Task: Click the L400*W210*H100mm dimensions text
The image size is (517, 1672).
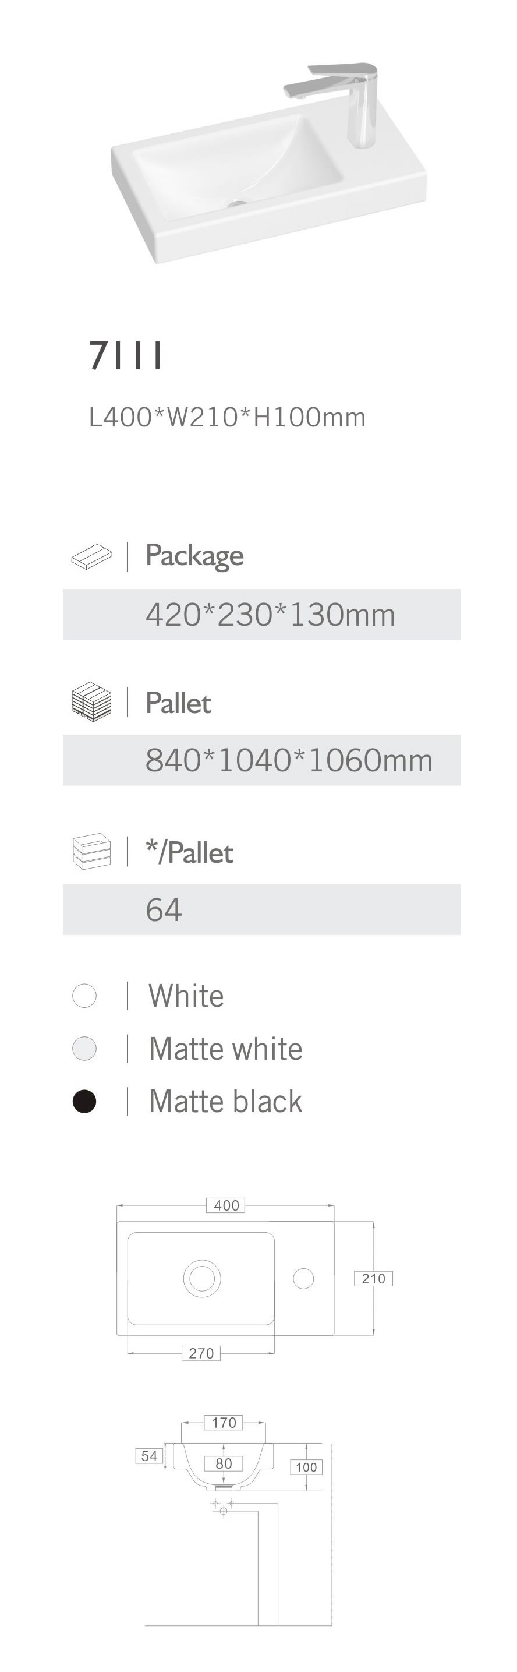Action: 227,417
